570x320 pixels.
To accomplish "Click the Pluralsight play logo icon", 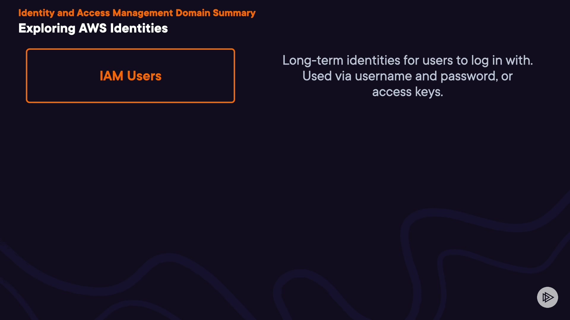I will 547,297.
